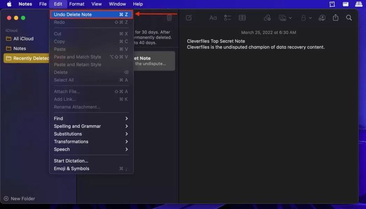
Task: Create a New Folder
Action: (20, 199)
